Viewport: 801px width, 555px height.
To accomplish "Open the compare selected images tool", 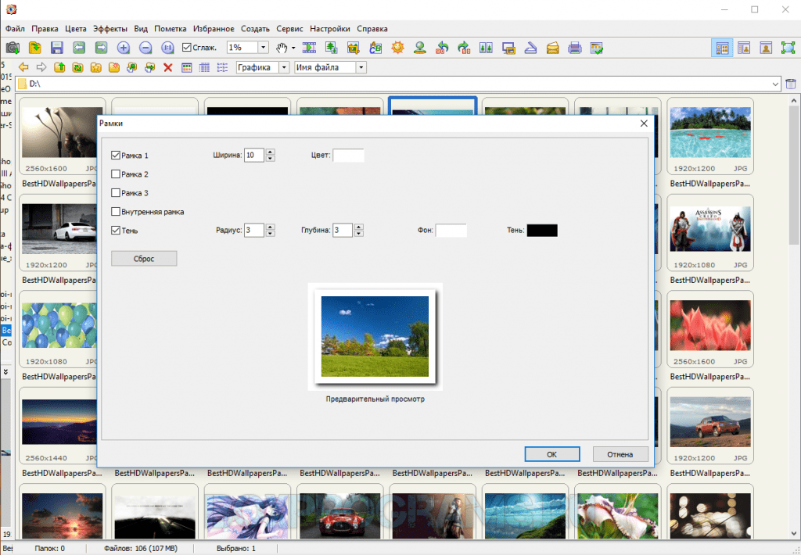I will 486,48.
